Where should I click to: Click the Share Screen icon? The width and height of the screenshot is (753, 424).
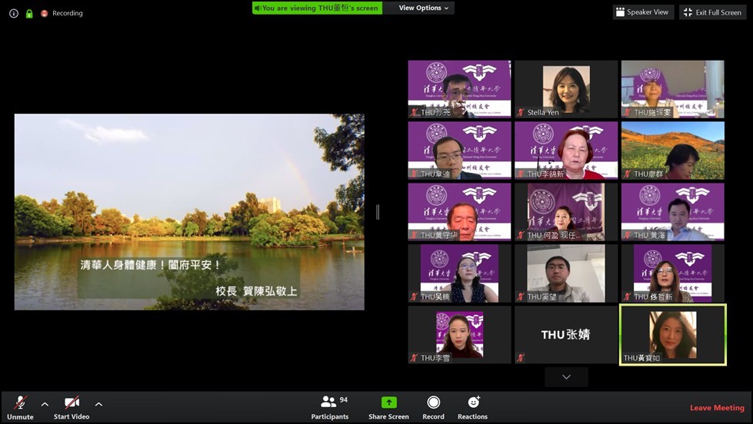point(388,402)
